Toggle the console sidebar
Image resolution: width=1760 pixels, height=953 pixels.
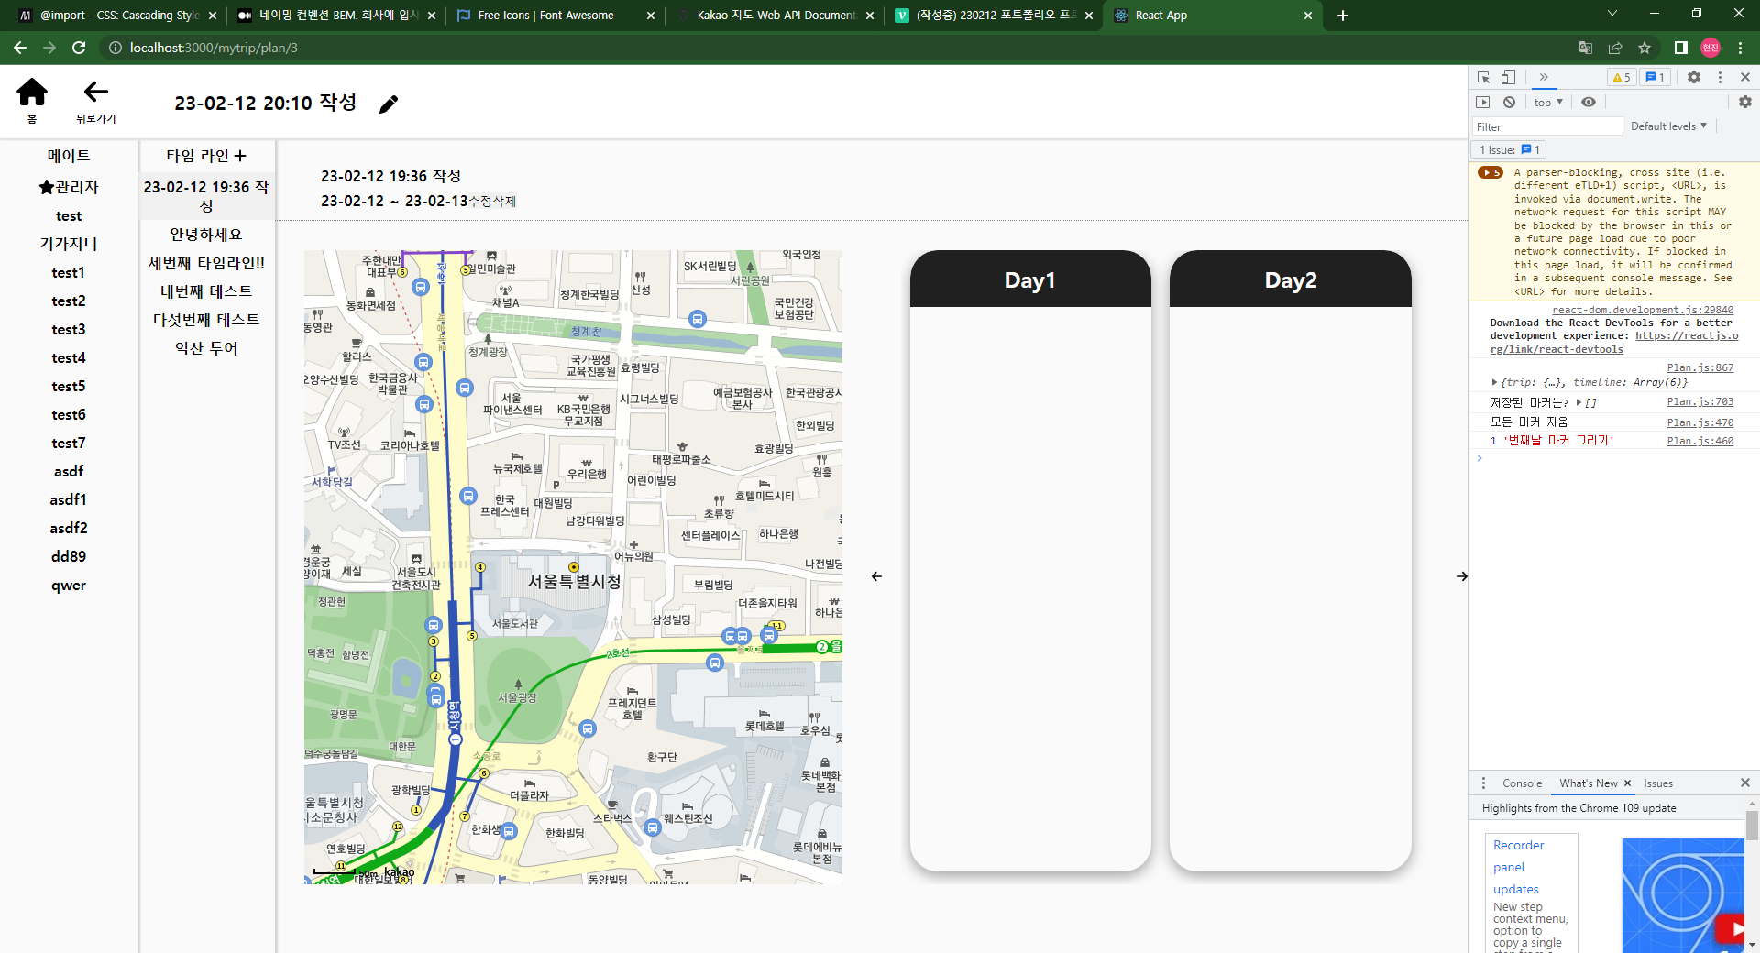1483,102
